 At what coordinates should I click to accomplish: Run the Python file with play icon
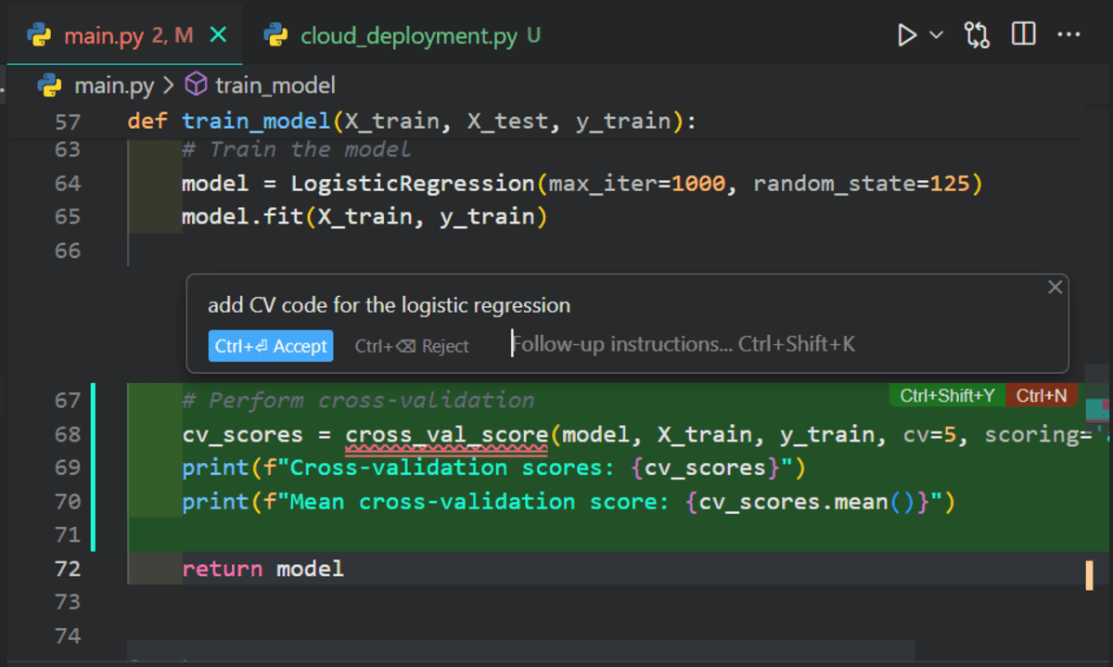point(907,35)
